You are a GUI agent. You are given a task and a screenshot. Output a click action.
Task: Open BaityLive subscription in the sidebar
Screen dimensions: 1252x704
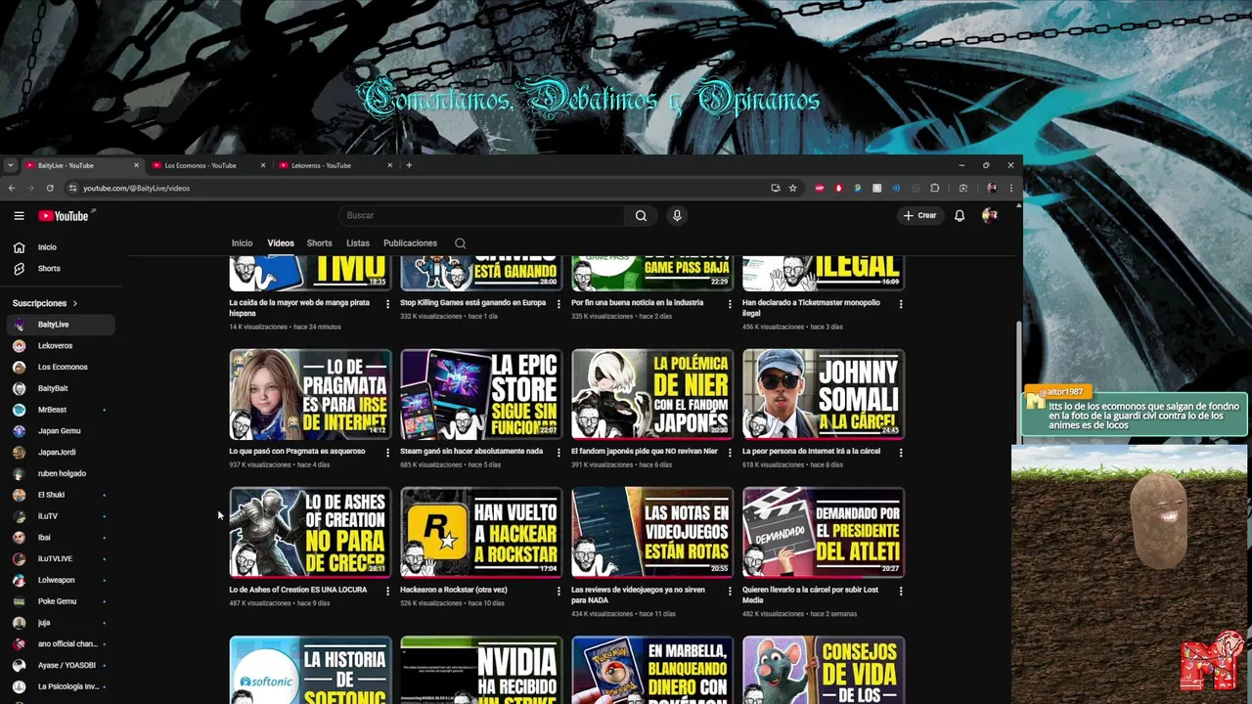coord(61,325)
